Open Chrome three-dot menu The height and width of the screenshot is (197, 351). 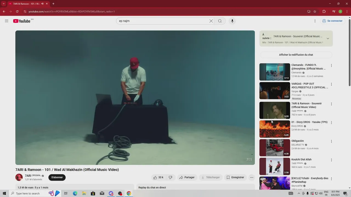pyautogui.click(x=347, y=11)
